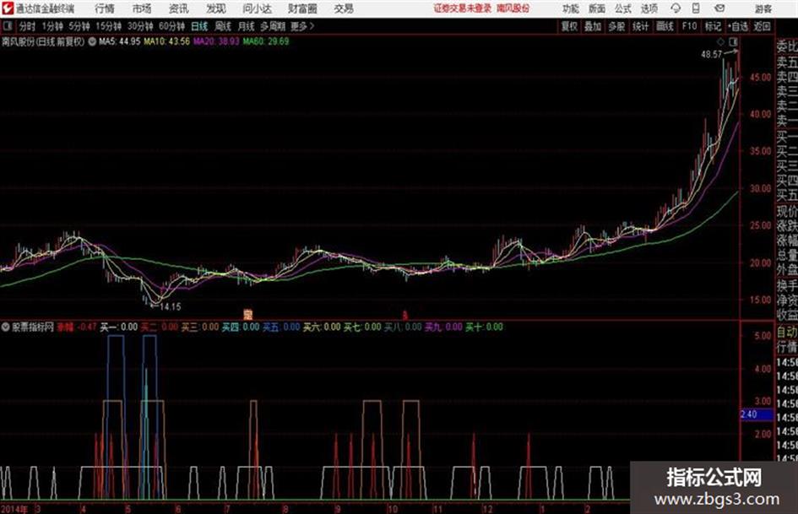This screenshot has width=798, height=514.
Task: Click the 2014年 date axis label
Action: (x=14, y=509)
